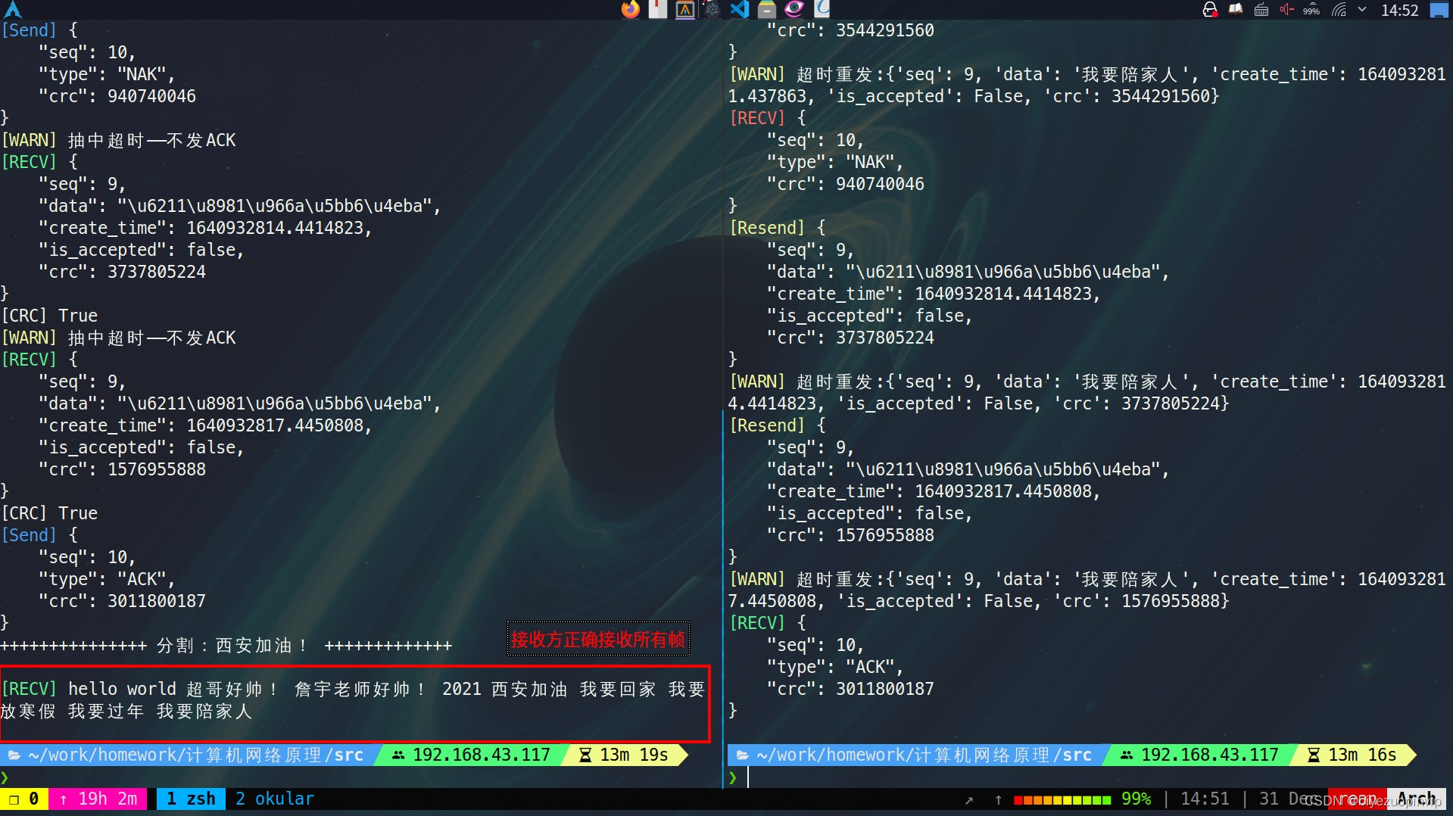Open Firefox from the top panel
Image resolution: width=1453 pixels, height=816 pixels.
pos(631,10)
